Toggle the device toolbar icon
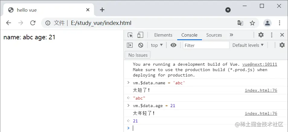Screen dimensions: 288x132 coord(140,35)
